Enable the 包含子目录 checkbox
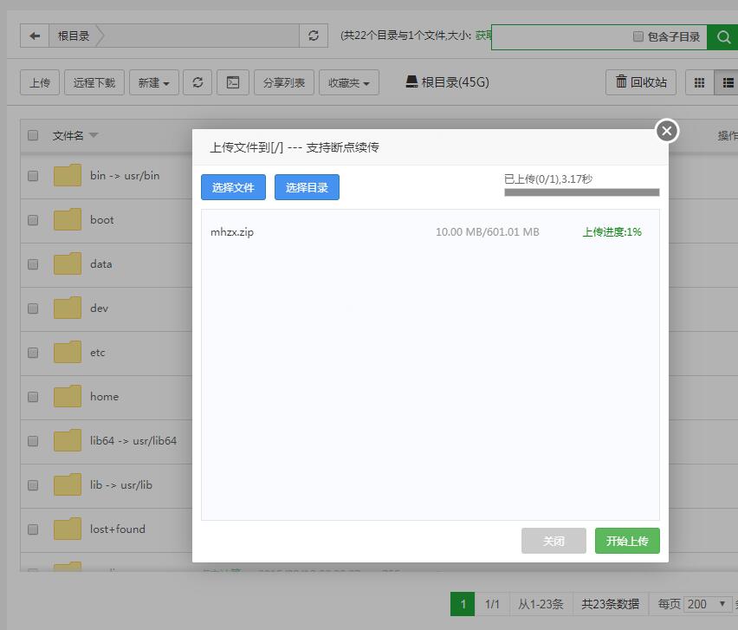The width and height of the screenshot is (738, 630). [x=638, y=37]
